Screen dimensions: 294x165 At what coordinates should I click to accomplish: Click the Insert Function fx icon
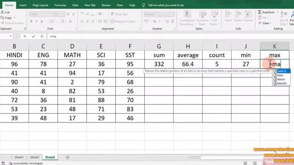click(42, 36)
